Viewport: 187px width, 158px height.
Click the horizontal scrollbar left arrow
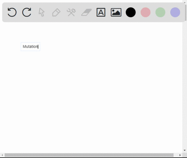[2, 155]
